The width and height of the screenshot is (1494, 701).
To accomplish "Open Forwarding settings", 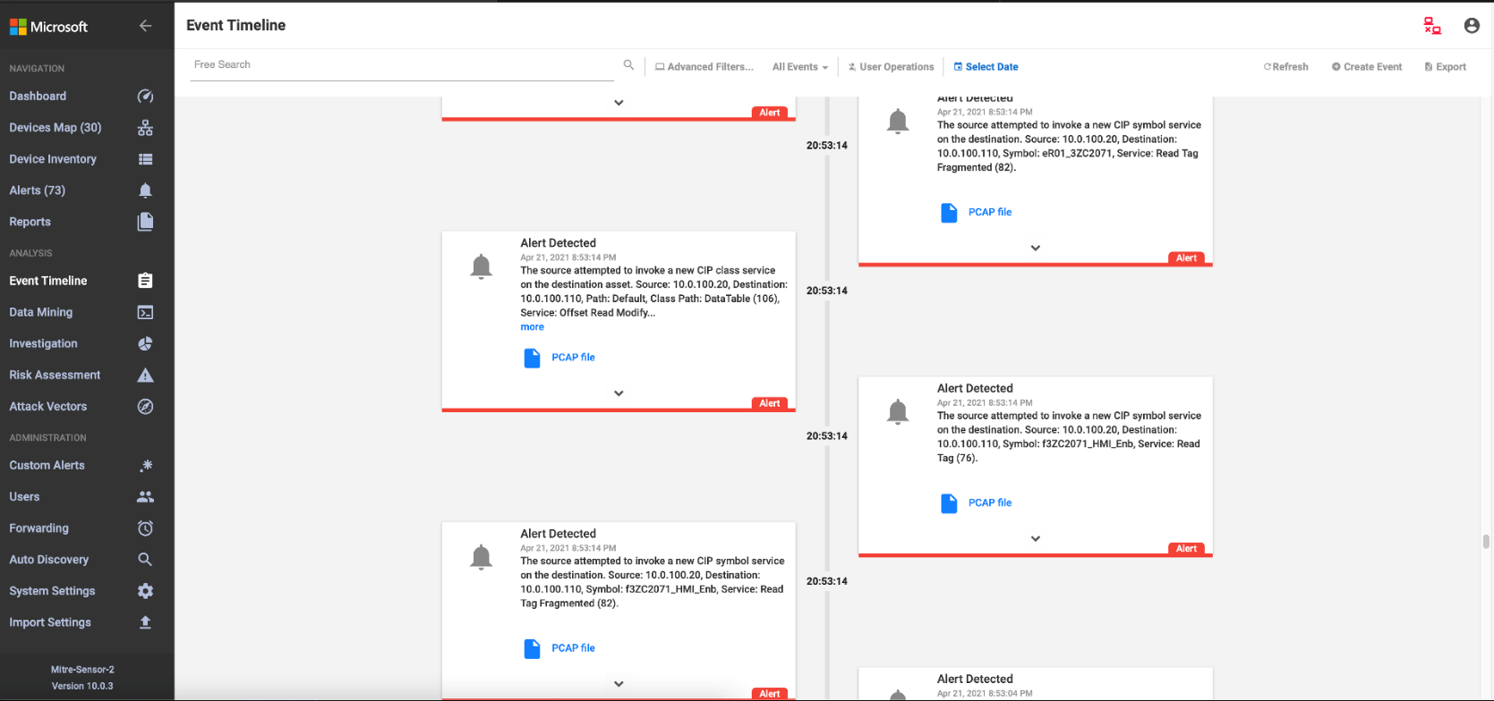I will 38,528.
